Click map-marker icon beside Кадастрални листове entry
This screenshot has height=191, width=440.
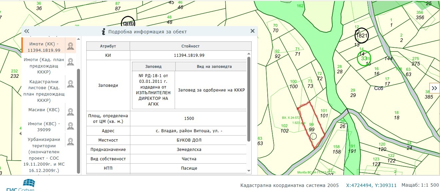70,84
